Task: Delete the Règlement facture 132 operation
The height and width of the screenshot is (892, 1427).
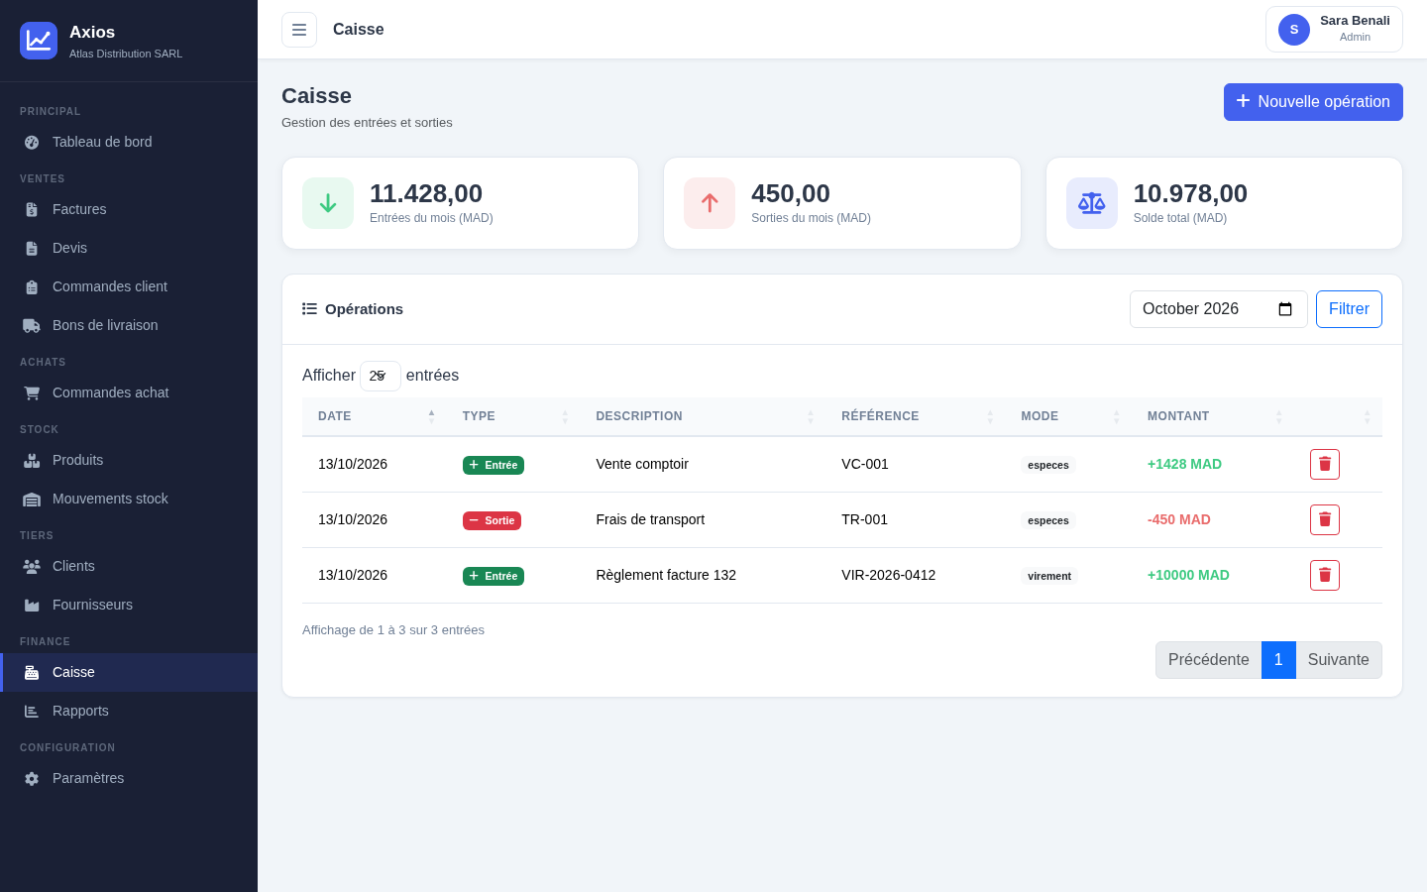Action: point(1325,575)
